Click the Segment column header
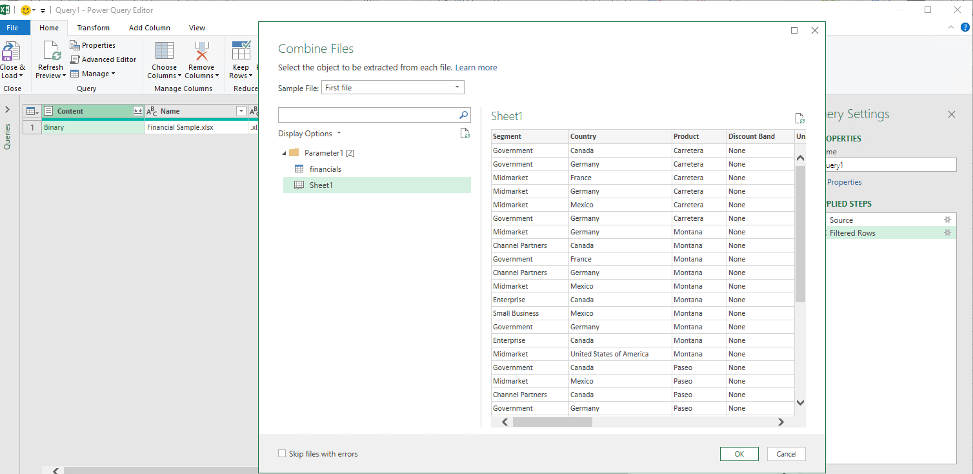 [530, 136]
